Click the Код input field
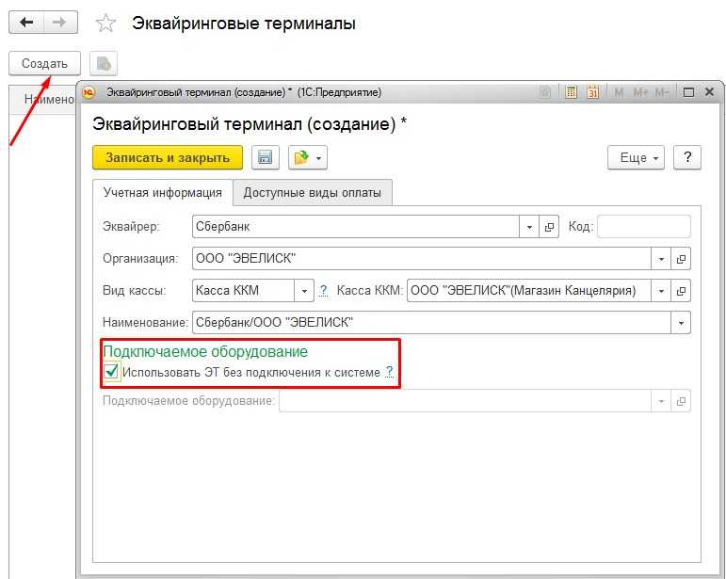726x579 pixels. 644,227
